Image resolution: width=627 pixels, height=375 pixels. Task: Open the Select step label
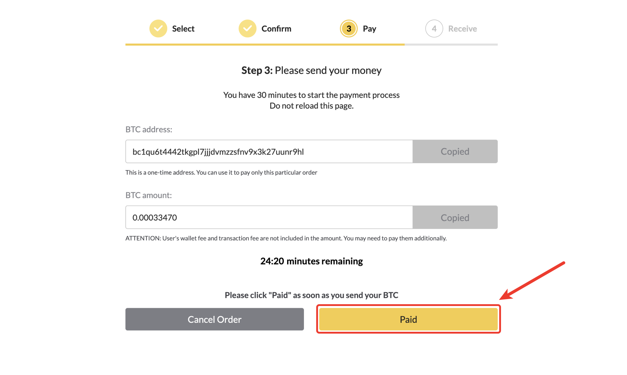183,29
